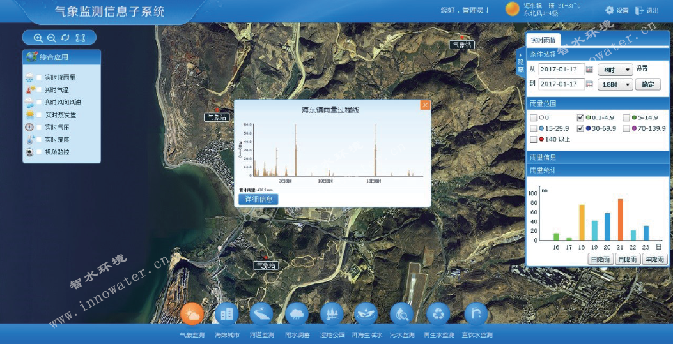Click the zoom in magnifier icon
This screenshot has height=344, width=673.
pyautogui.click(x=38, y=38)
